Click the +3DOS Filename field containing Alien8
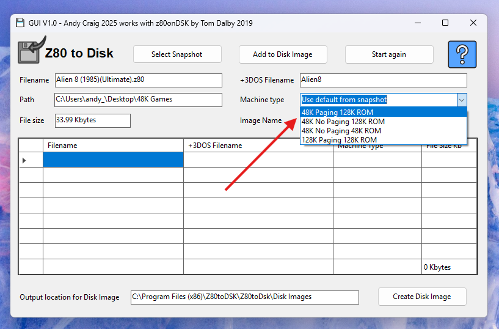Image resolution: width=499 pixels, height=329 pixels. click(x=383, y=80)
